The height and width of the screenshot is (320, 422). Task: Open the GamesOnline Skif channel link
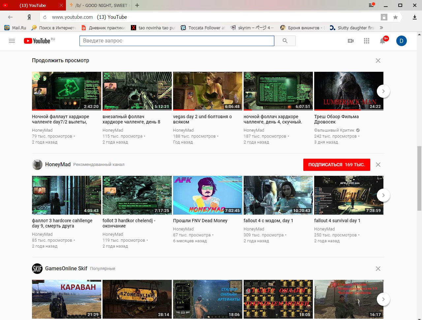(66, 268)
